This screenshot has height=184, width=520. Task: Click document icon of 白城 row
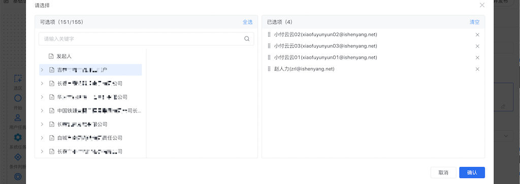tap(51, 138)
